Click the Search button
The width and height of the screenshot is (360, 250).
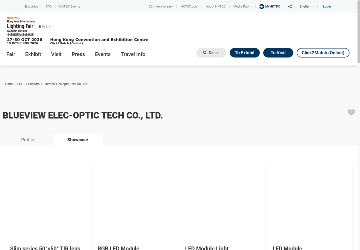(x=211, y=53)
